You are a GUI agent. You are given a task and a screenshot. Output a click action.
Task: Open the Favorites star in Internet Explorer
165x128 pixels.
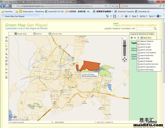pyautogui.click(x=7, y=12)
